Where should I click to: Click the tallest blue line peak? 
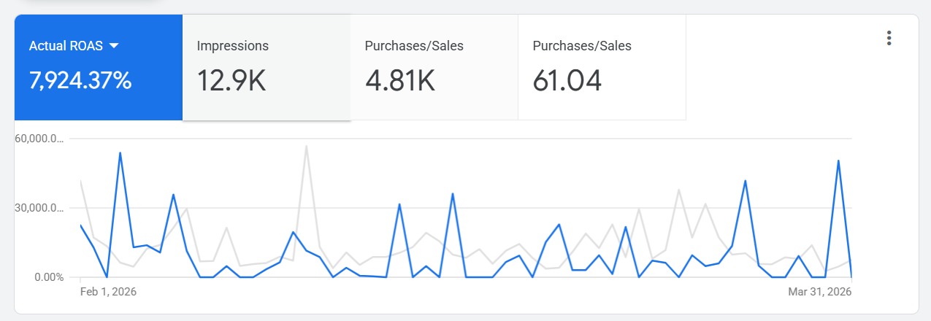point(120,152)
